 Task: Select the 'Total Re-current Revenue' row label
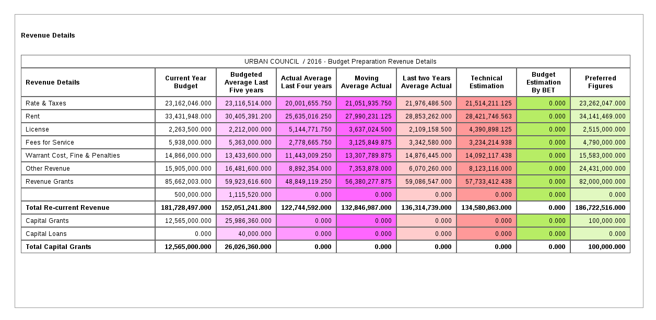67,208
